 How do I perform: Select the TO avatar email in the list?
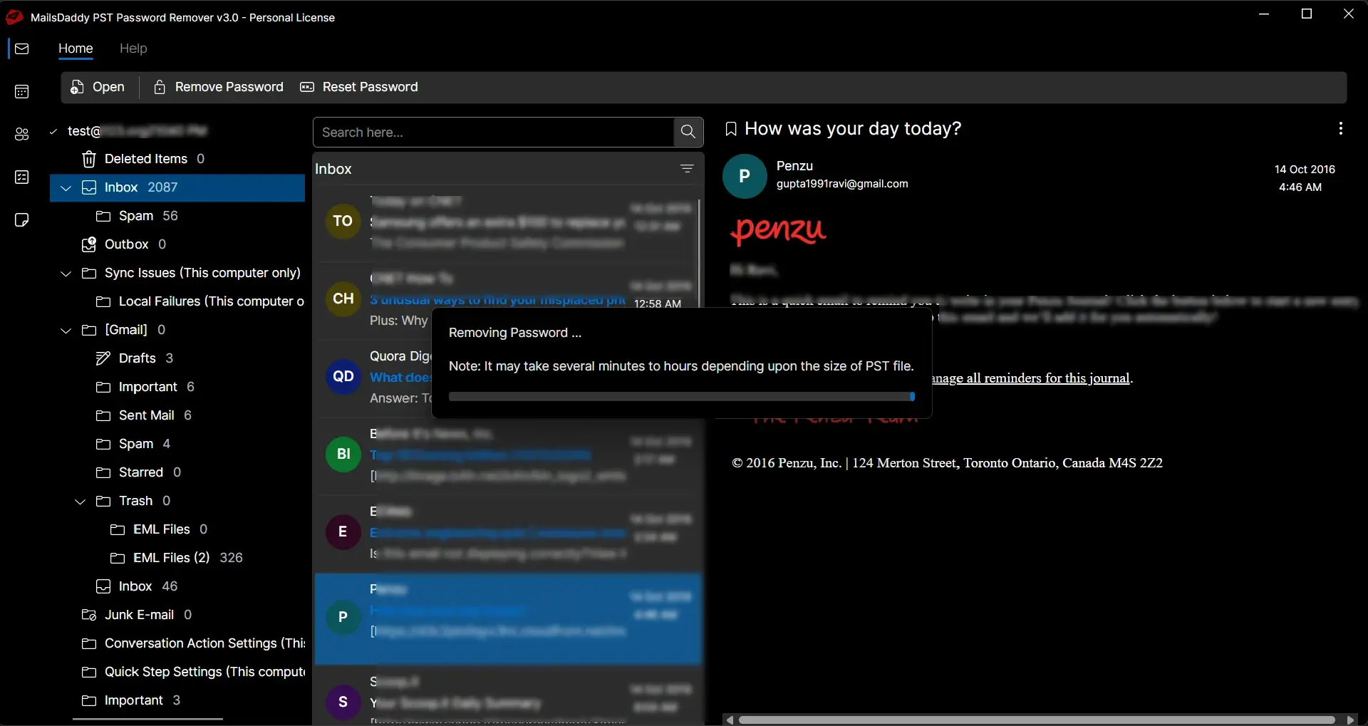pos(506,222)
